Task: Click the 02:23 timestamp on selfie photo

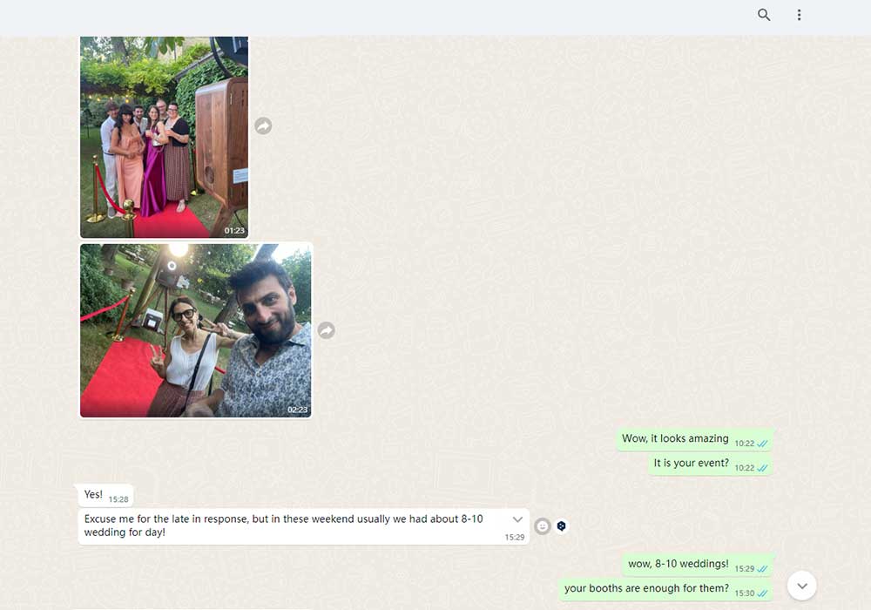Action: pyautogui.click(x=297, y=410)
